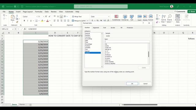
Task: Click the Type format code input field
Action: pos(127,42)
